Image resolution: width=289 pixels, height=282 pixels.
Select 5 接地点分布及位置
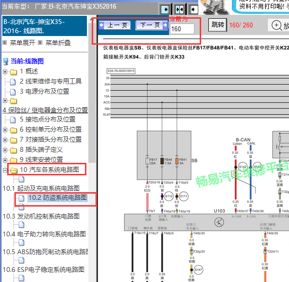pyautogui.click(x=48, y=119)
